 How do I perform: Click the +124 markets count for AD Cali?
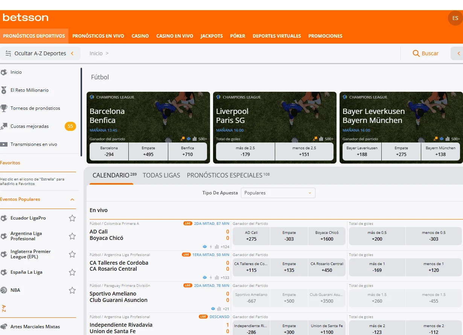pos(225,247)
